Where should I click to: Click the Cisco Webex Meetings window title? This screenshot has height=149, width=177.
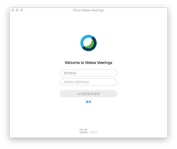pyautogui.click(x=88, y=10)
